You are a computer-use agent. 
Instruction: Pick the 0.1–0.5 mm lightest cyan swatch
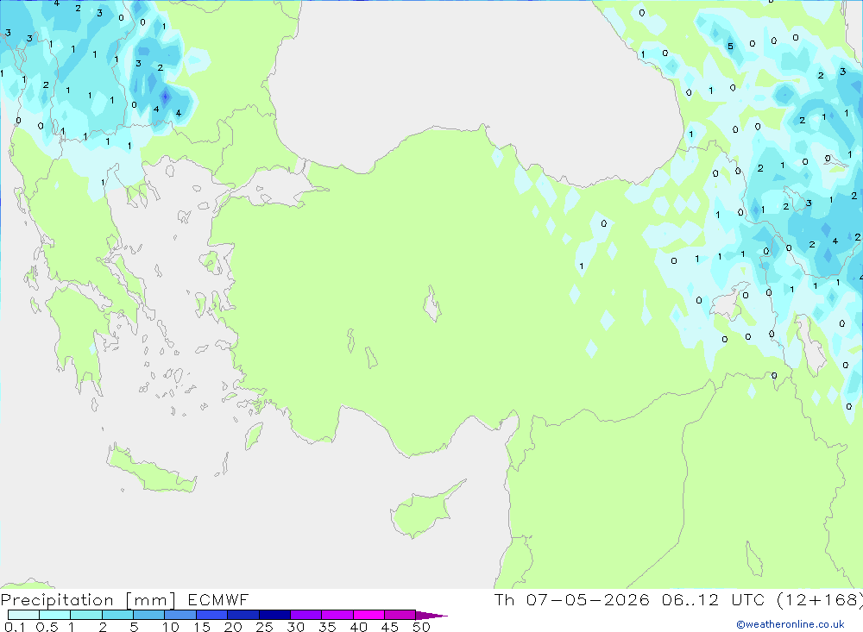click(x=23, y=615)
